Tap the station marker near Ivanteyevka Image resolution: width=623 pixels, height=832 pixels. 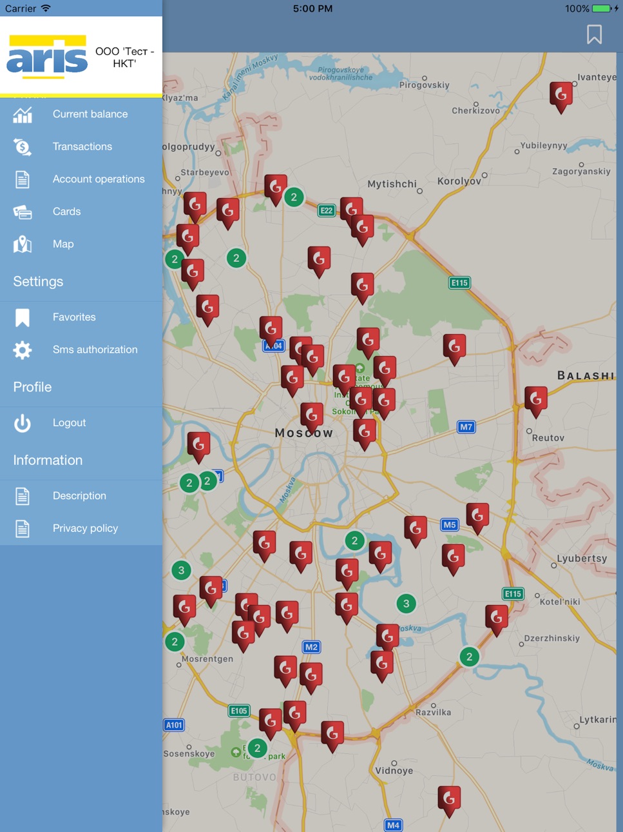click(x=561, y=97)
